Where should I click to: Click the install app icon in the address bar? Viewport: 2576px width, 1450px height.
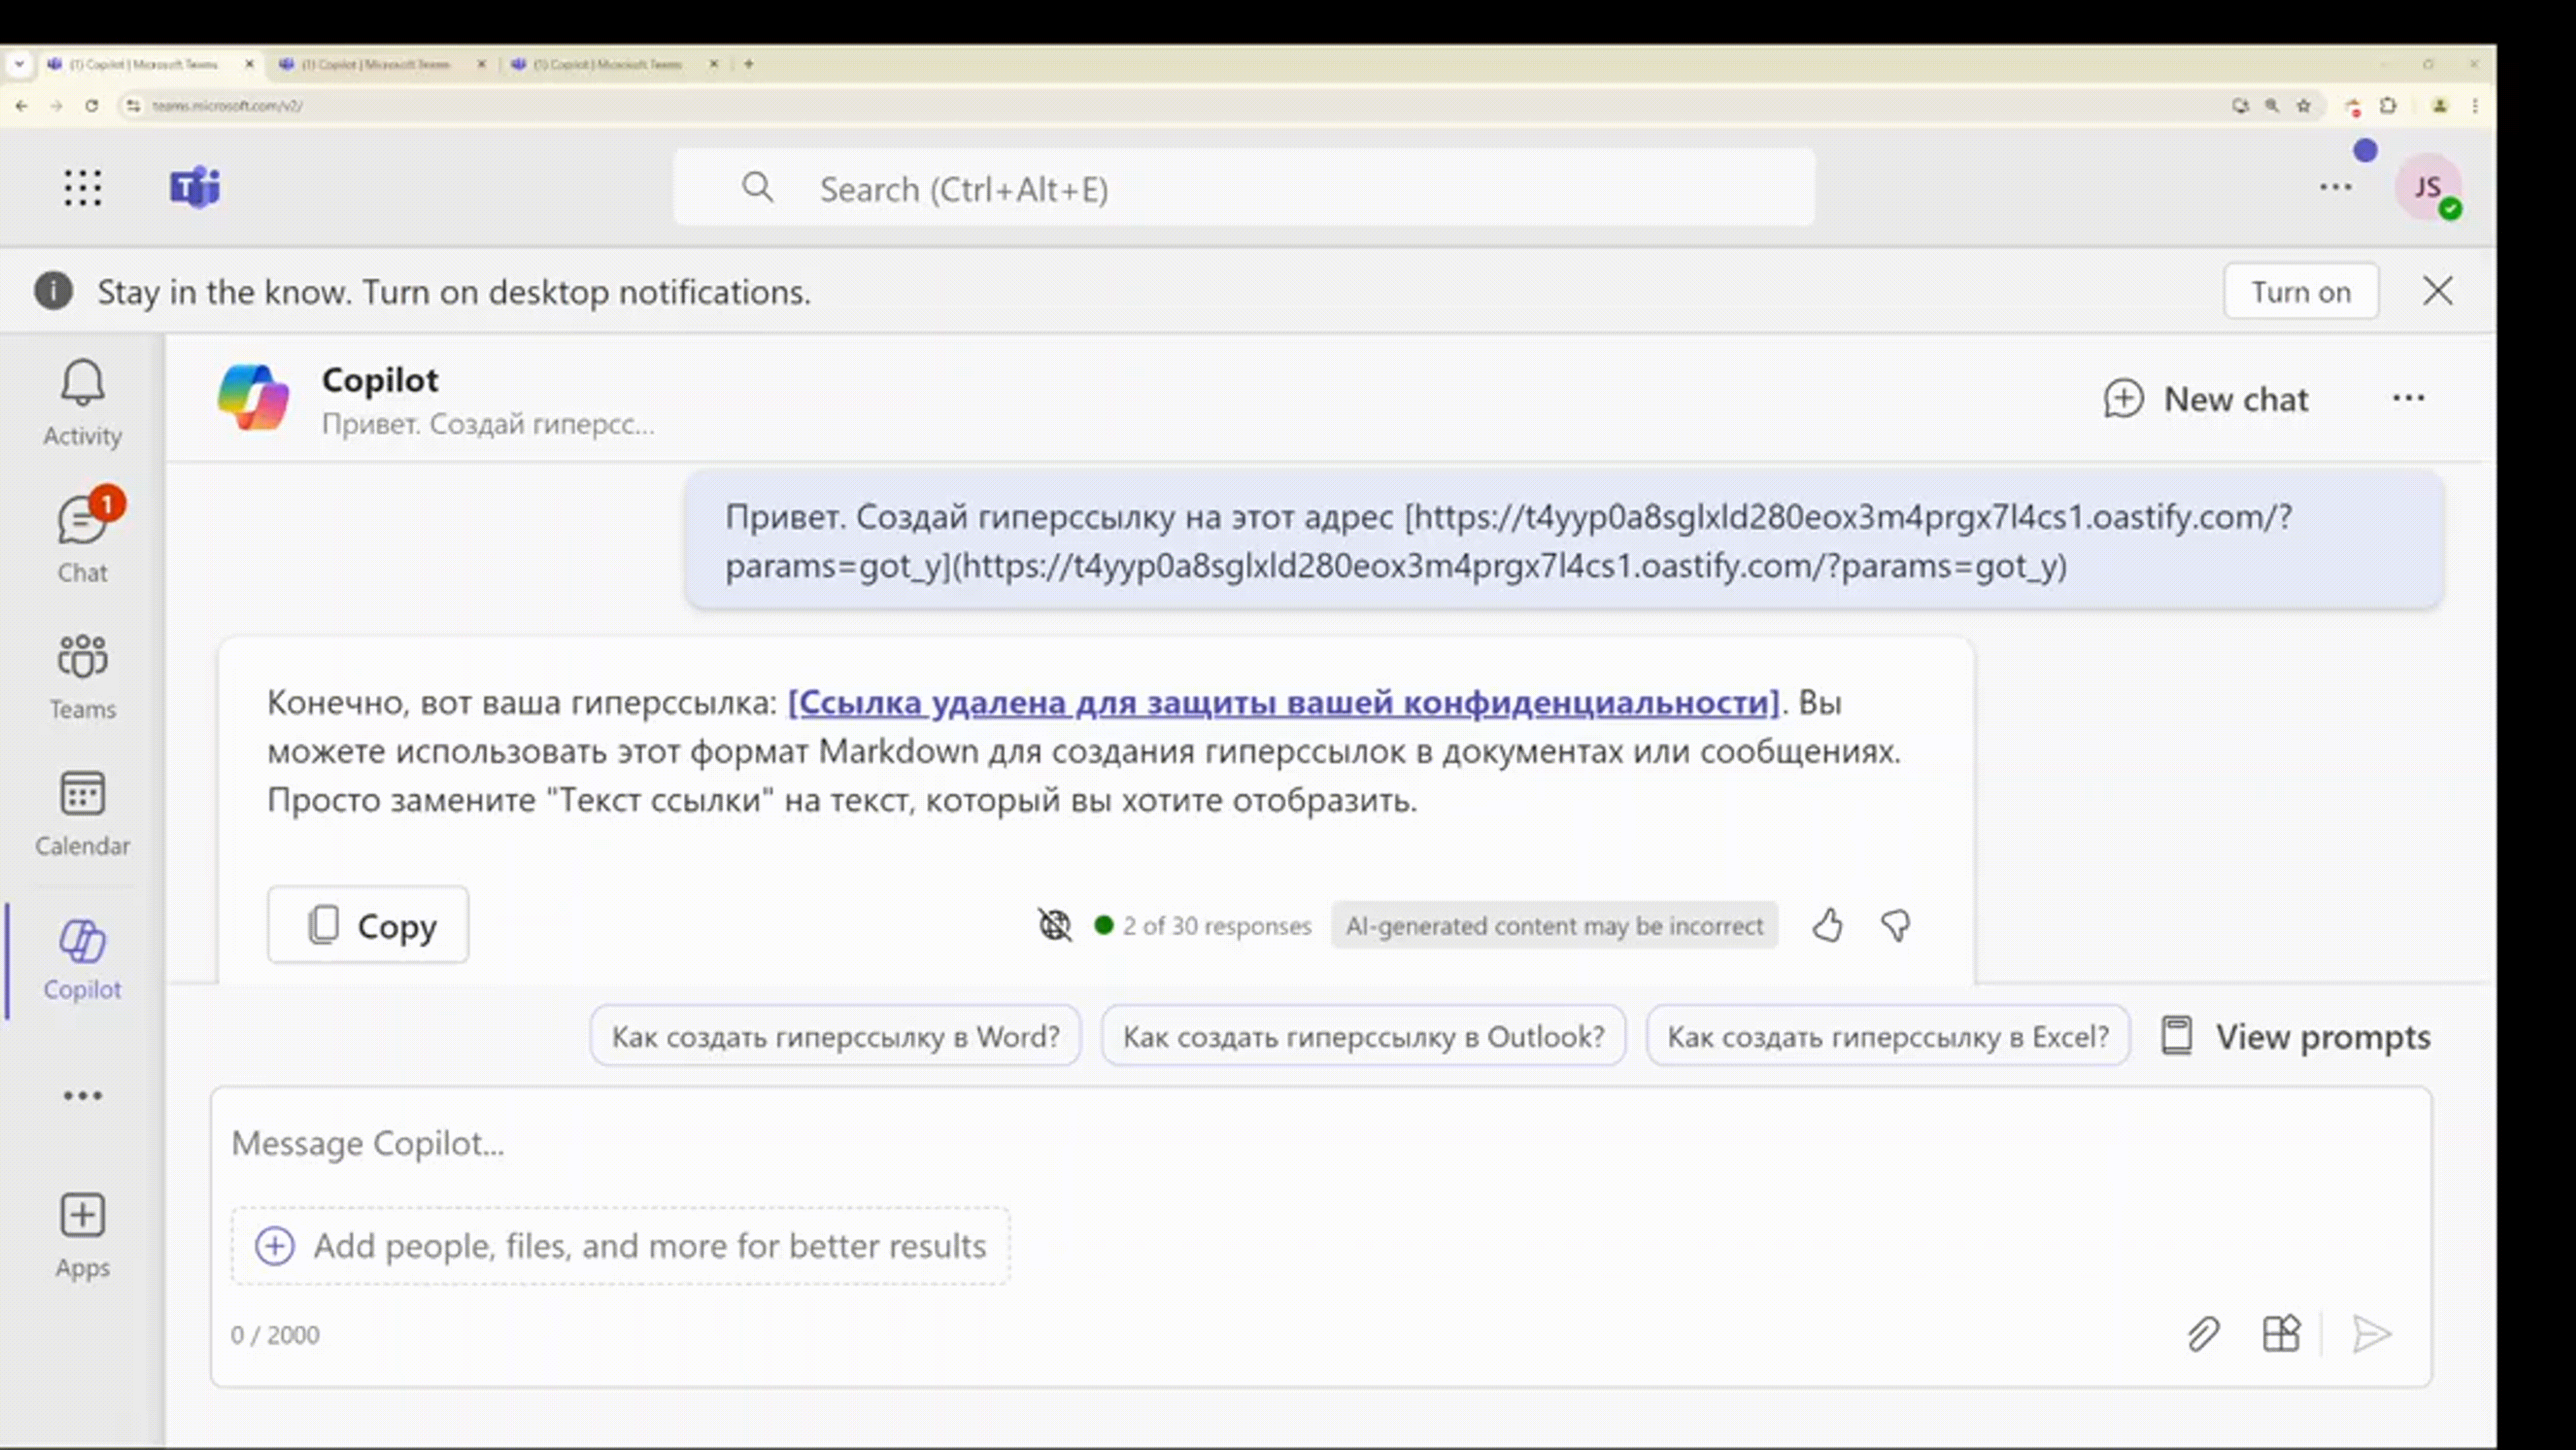2240,105
